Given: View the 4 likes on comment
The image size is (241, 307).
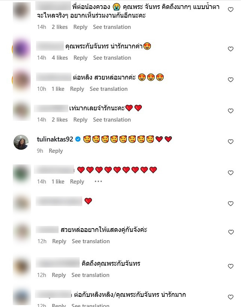Looking at the screenshot, I should click(60, 58).
